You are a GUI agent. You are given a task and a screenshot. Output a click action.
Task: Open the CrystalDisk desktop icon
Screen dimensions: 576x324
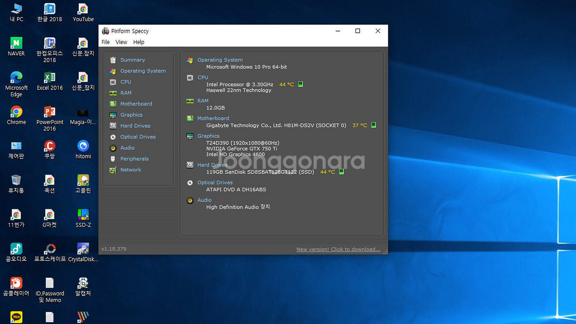(x=83, y=253)
